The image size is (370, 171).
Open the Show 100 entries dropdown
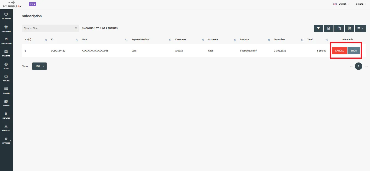39,66
